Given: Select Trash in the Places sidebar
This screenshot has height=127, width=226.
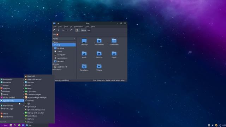Looking at the screenshot, I should [x=64, y=52].
